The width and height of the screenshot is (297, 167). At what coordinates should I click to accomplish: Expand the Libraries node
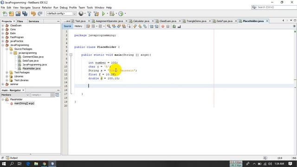(7, 76)
